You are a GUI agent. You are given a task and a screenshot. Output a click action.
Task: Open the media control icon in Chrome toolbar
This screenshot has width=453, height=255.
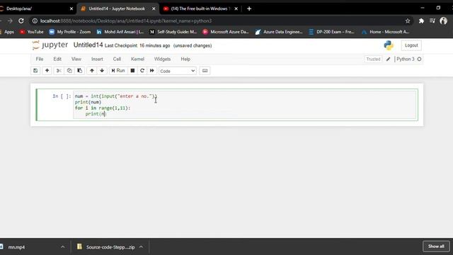pos(432,21)
